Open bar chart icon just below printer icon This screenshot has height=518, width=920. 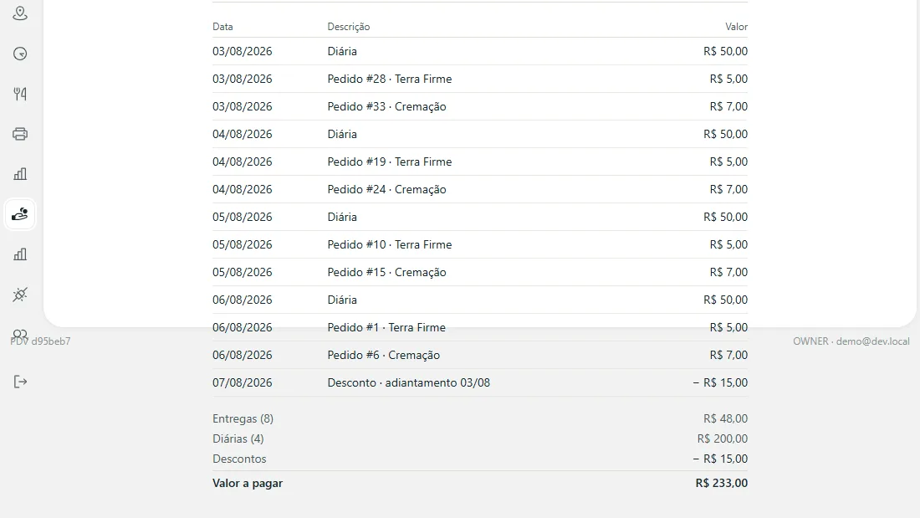click(20, 174)
